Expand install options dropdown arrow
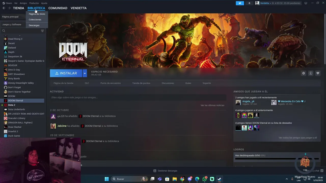The width and height of the screenshot is (326, 183). [85, 73]
